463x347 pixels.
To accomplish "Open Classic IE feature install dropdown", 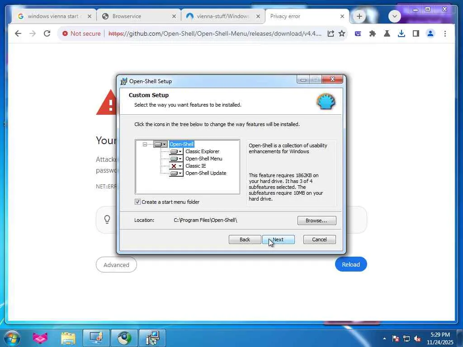I will tap(176, 166).
